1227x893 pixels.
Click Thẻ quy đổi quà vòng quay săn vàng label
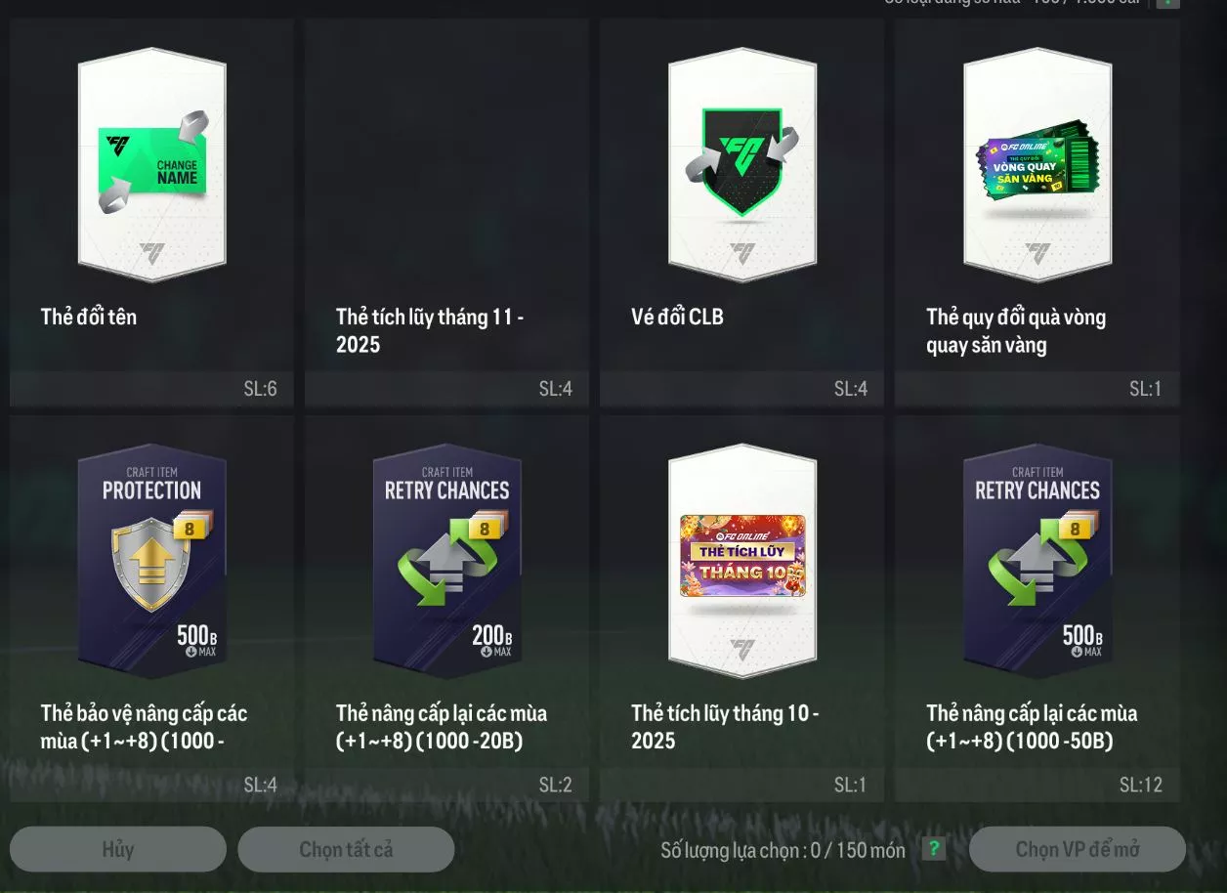click(x=1016, y=330)
